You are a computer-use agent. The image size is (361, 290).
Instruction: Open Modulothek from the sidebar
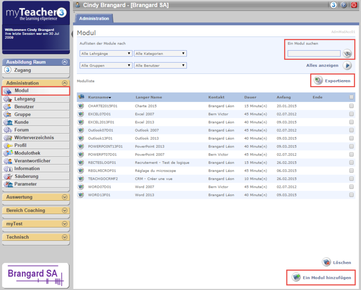28,153
